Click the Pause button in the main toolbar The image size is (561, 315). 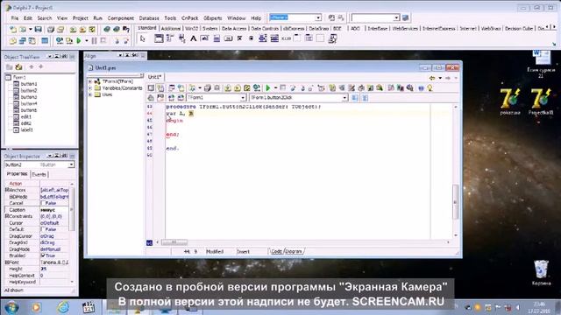click(94, 41)
